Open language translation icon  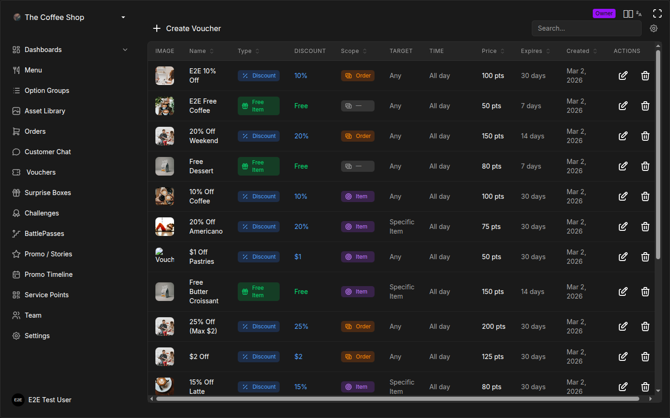(639, 14)
